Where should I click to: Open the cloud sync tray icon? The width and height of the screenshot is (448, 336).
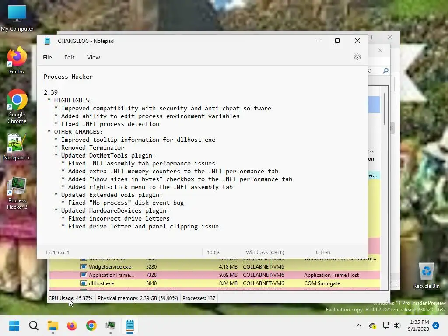point(372,325)
